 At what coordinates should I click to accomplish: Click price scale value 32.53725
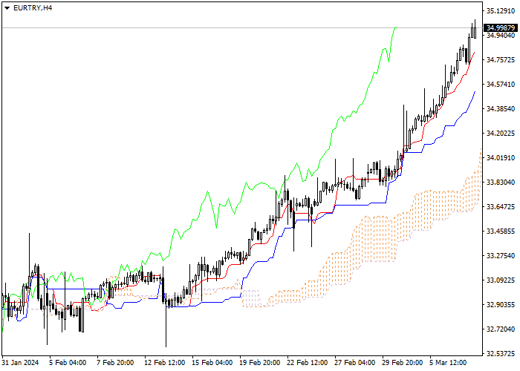point(501,354)
